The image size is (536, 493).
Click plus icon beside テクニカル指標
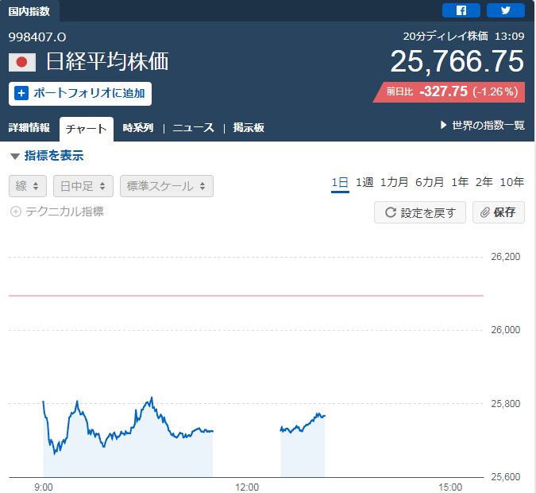(15, 212)
